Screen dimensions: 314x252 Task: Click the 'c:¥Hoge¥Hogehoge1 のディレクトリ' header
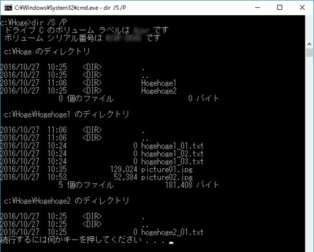click(x=67, y=115)
